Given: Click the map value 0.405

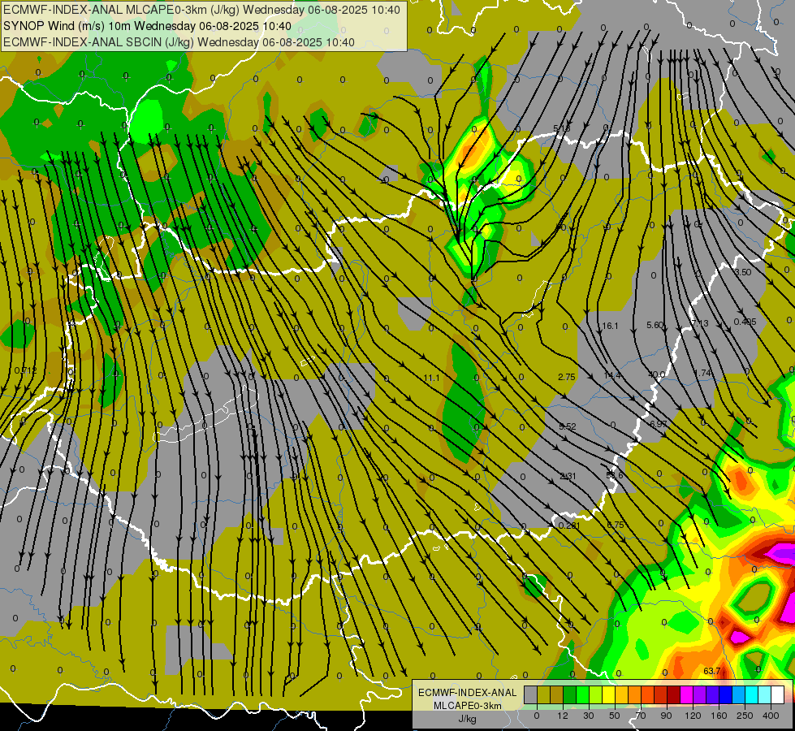Looking at the screenshot, I should [745, 322].
